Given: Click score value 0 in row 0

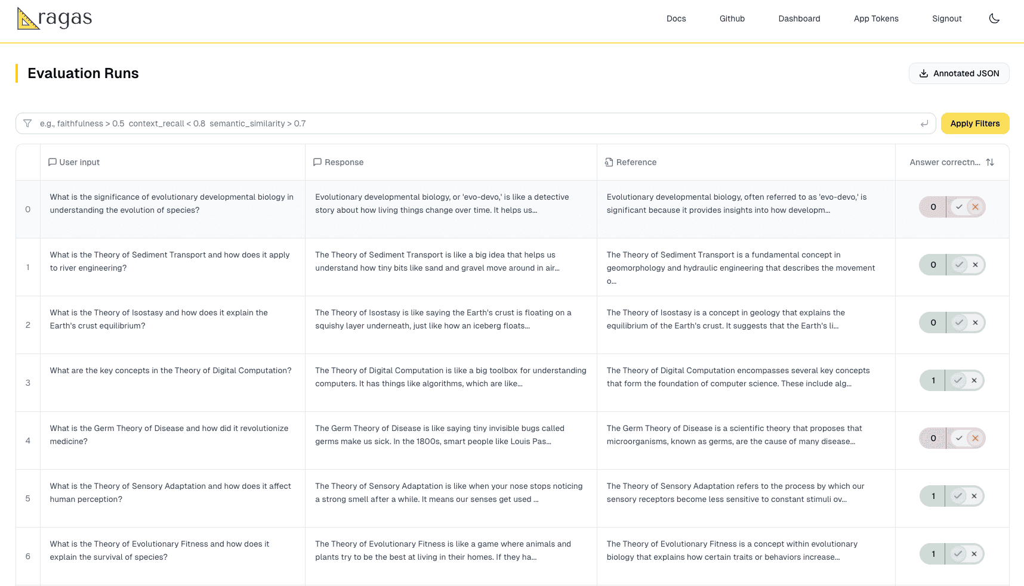Looking at the screenshot, I should [x=933, y=207].
